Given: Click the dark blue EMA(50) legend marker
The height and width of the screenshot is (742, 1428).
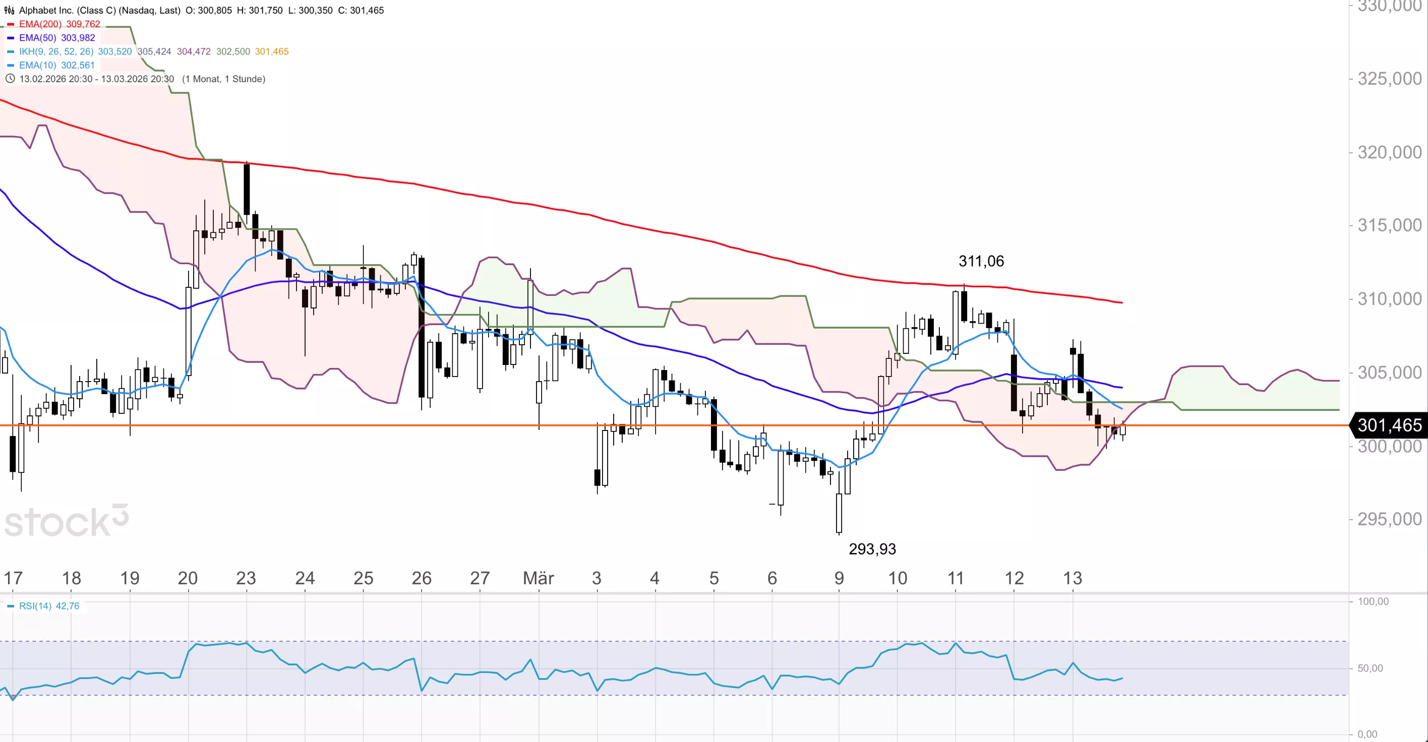Looking at the screenshot, I should [x=11, y=38].
